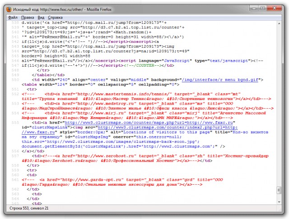The image size is (289, 219).
Task: Click the document.getElementById line
Action: pos(123,146)
